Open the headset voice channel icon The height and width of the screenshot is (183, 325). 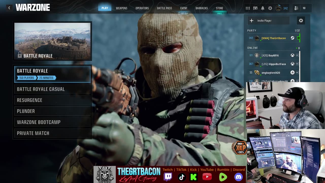pos(255,8)
